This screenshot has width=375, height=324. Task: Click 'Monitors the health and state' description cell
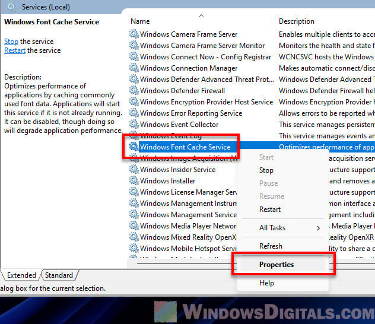327,46
